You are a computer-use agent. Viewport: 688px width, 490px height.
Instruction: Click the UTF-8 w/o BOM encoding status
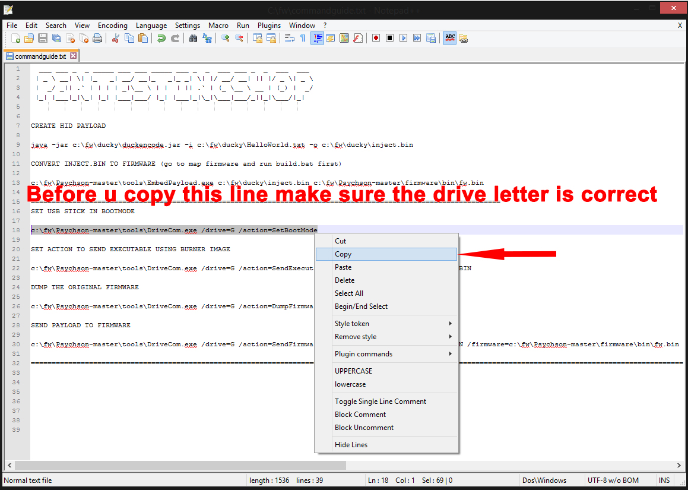613,480
